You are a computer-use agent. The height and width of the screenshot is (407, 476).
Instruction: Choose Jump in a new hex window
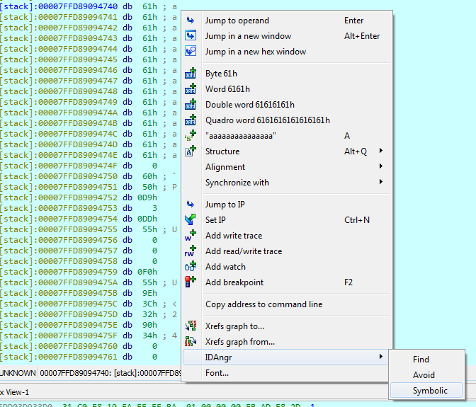point(286,52)
